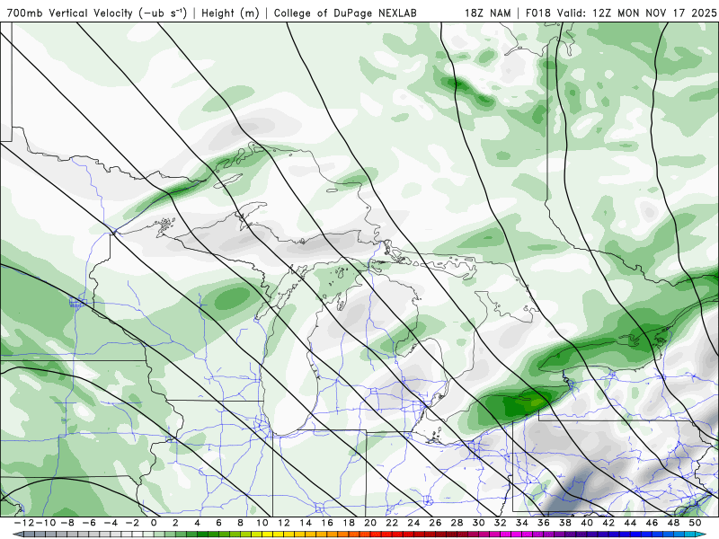Select the '18Z NAM' model run label
Viewport: 719px width, 539px height.
tap(487, 13)
